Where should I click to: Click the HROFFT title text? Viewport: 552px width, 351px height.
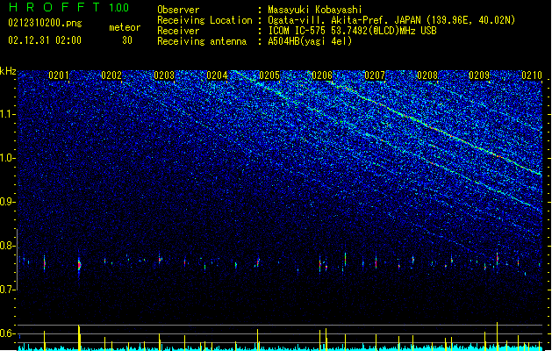(x=54, y=7)
